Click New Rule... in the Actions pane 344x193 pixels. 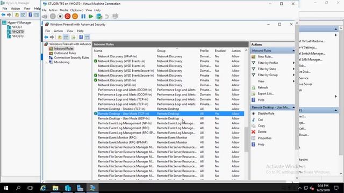(265, 57)
